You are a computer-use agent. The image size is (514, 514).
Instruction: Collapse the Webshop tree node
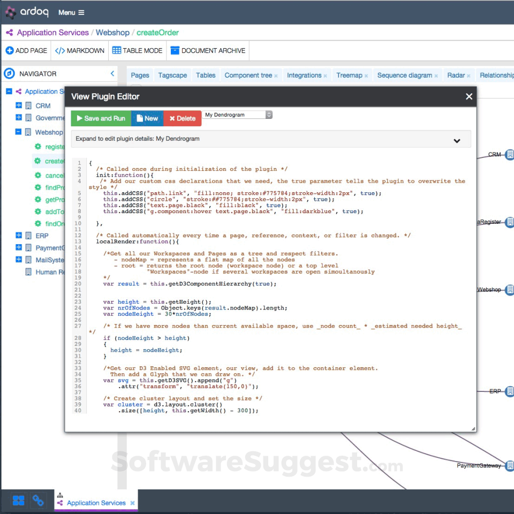[19, 132]
